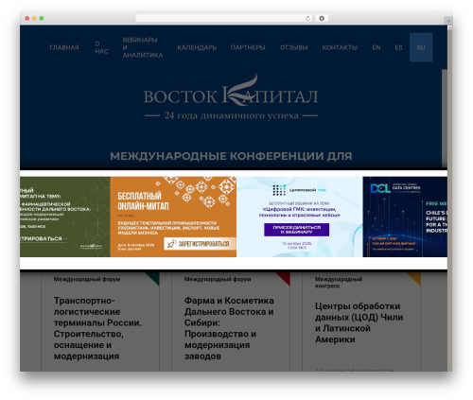Image resolution: width=473 pixels, height=400 pixels.
Task: Click the РЕГИСТРИРОВАТЬСЯ link on green banner
Action: point(42,238)
